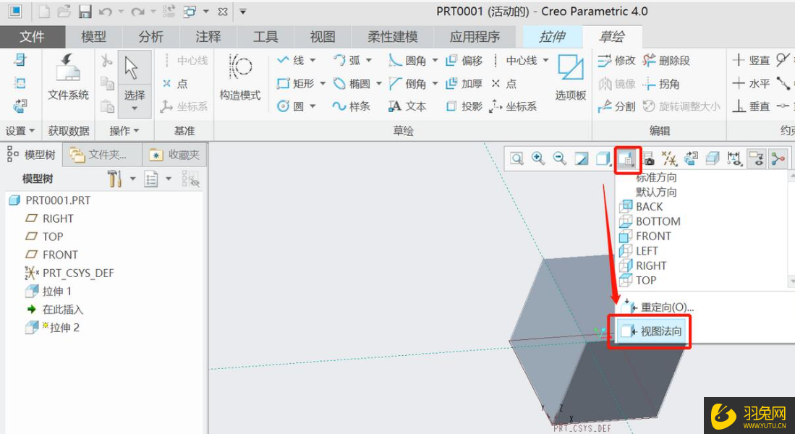Click Zoom Out magnifier icon
The image size is (795, 434).
(x=559, y=158)
